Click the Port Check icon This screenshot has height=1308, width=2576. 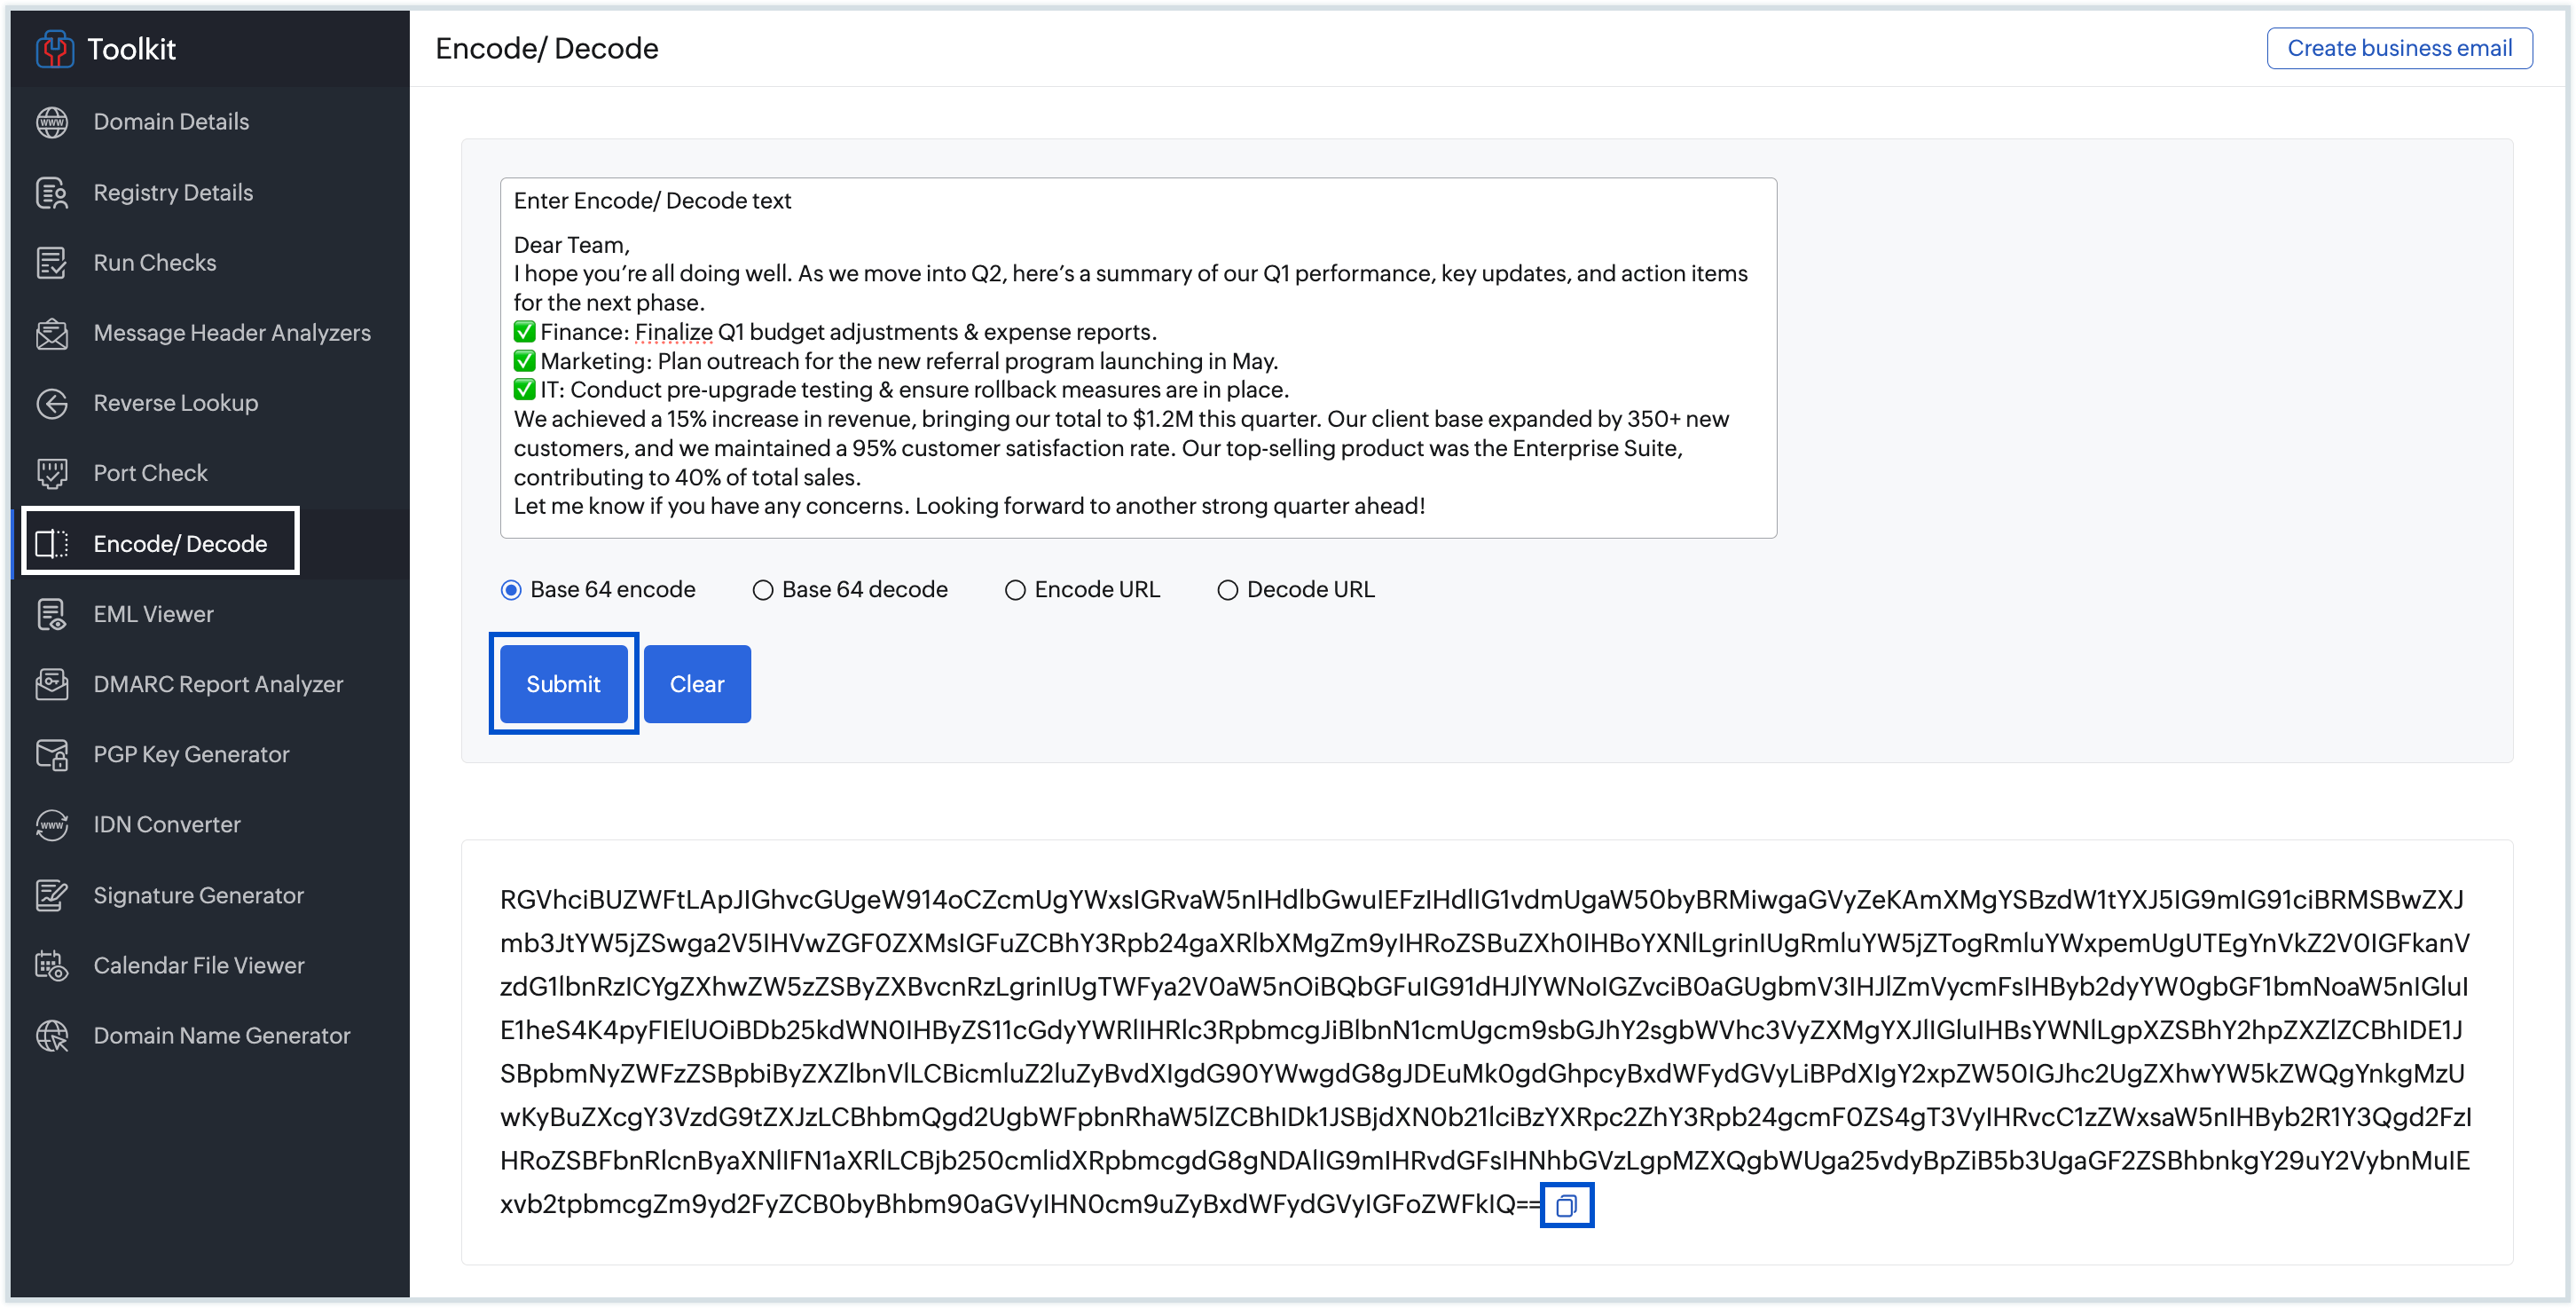click(x=52, y=473)
